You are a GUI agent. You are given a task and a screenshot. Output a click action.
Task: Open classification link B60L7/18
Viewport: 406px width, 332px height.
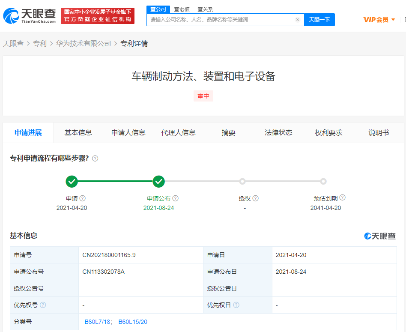click(x=97, y=322)
